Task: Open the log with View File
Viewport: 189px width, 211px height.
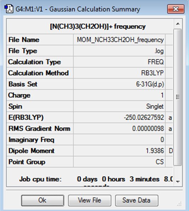Action: 90,200
